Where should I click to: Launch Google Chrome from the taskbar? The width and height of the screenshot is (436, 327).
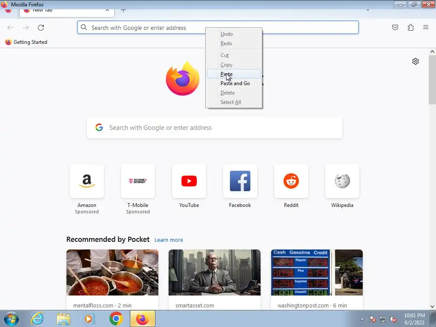pos(116,318)
